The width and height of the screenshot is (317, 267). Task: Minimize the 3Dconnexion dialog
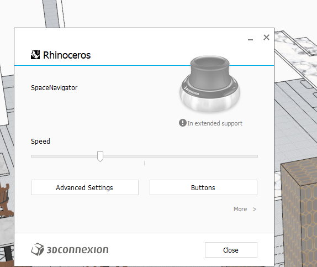[250, 39]
